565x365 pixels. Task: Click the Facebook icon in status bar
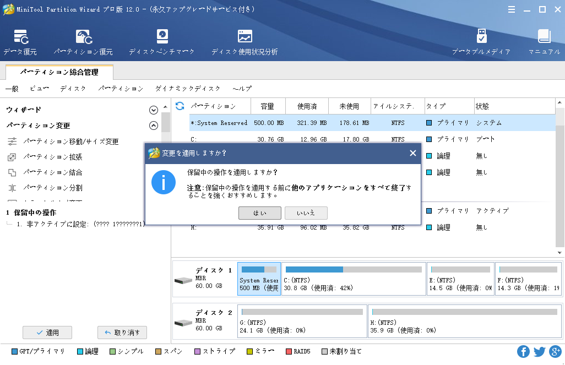(x=522, y=351)
